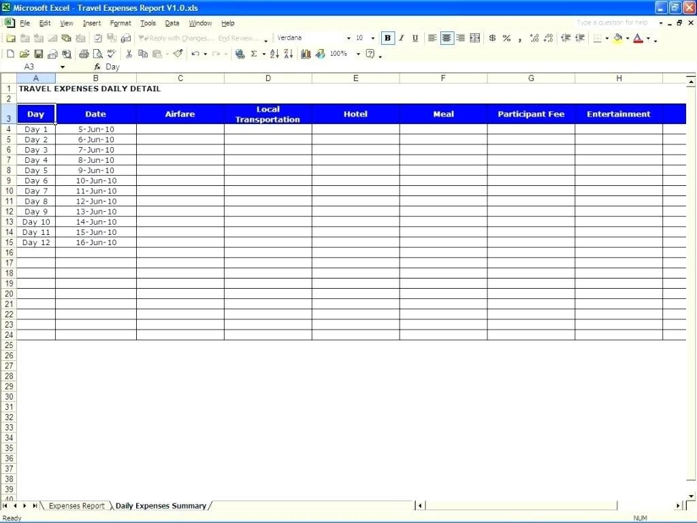Select row 16 header
The image size is (697, 523).
9,253
